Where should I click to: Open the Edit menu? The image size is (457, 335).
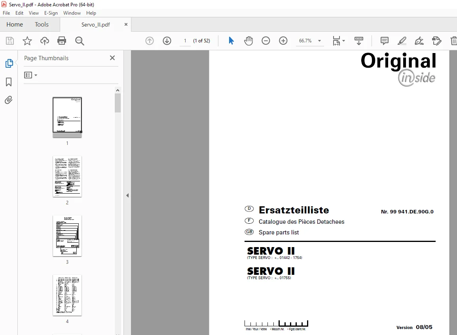pos(19,13)
